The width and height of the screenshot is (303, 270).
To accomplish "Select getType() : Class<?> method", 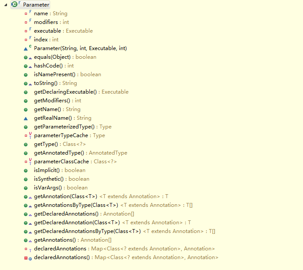I will pos(60,144).
